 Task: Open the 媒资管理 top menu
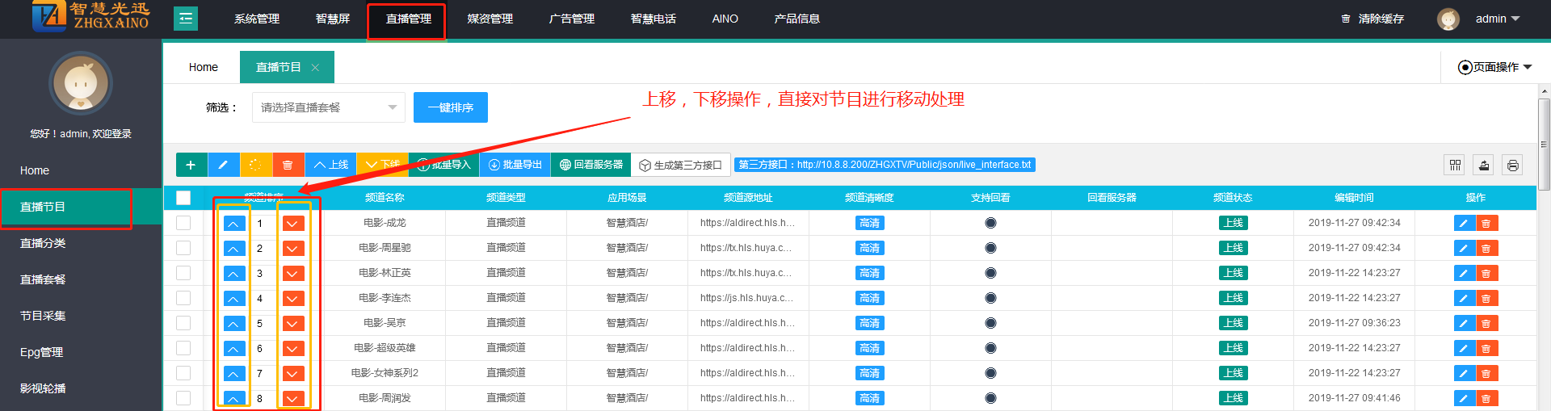490,19
